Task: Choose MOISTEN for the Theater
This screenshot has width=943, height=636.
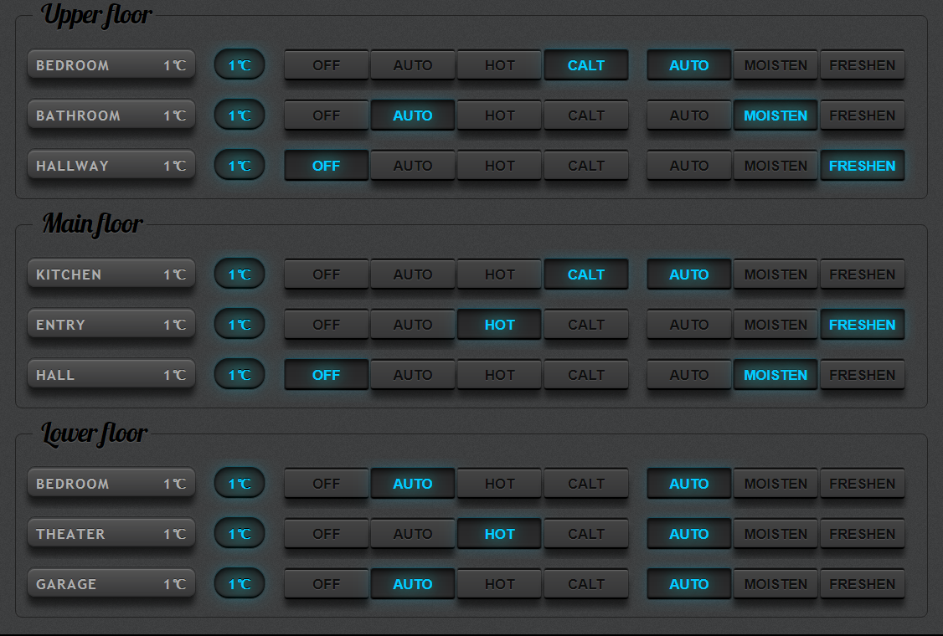Action: (776, 534)
